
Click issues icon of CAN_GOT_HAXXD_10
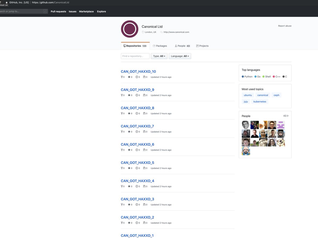pyautogui.click(x=137, y=77)
